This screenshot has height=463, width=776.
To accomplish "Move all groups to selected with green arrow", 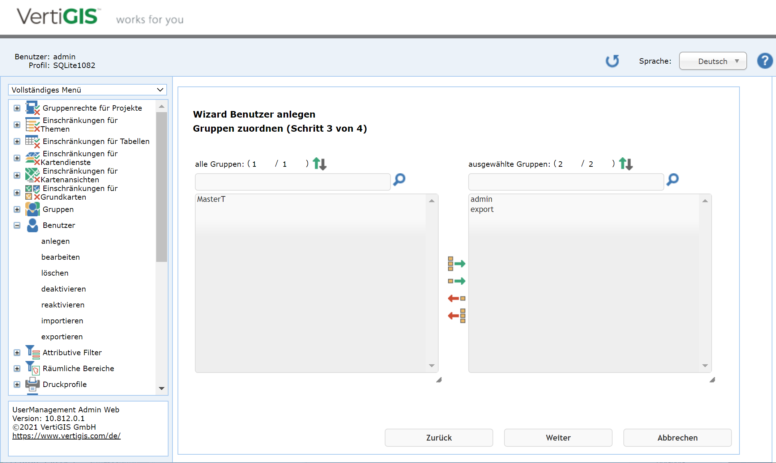I will [456, 264].
